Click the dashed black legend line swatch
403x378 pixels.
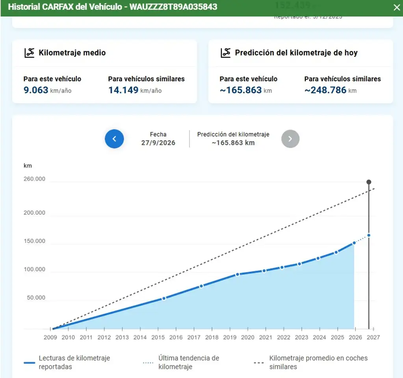(258, 363)
